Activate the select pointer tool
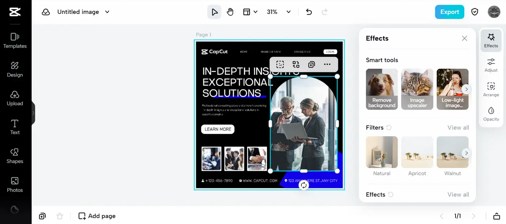 tap(214, 12)
